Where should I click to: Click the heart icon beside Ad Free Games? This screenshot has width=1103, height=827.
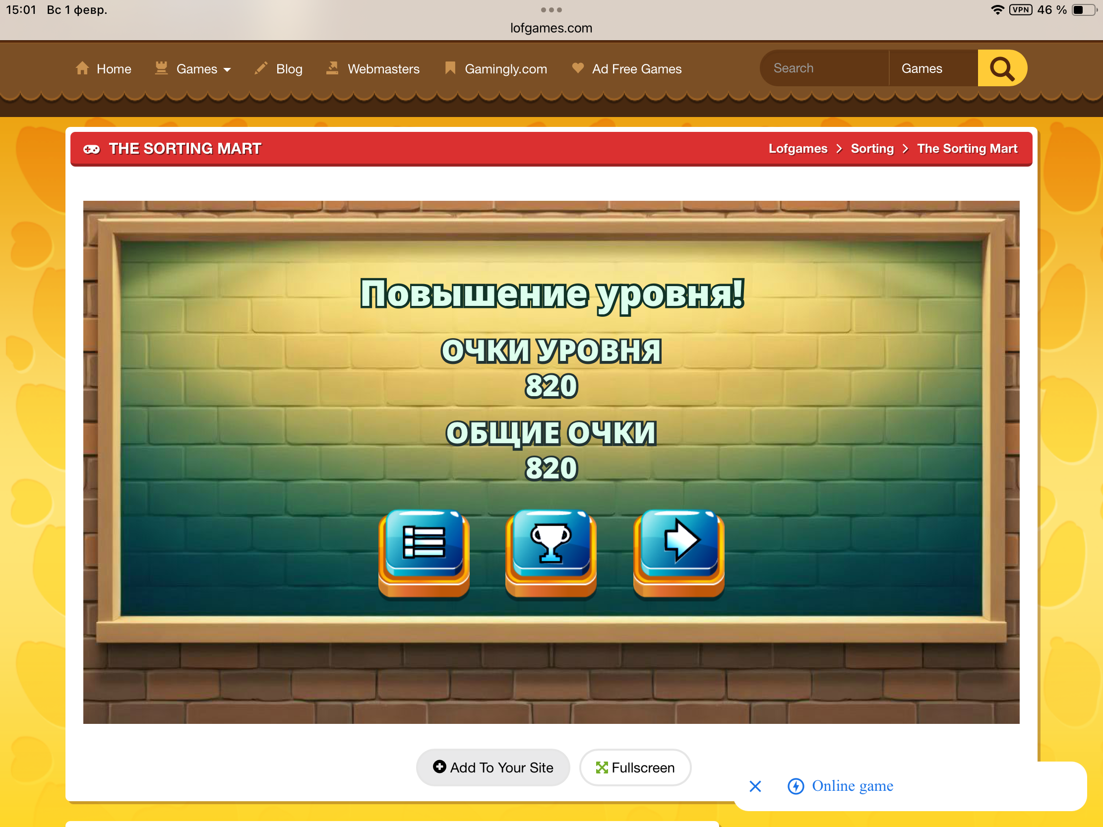click(x=577, y=68)
